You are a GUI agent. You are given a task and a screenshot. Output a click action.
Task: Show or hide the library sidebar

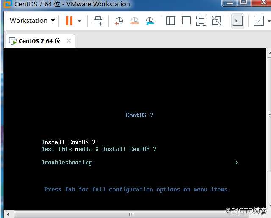point(171,21)
